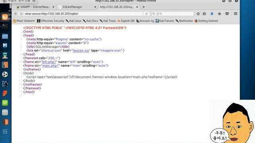
Task: Go to Firefox home page icon
Action: tap(220, 14)
